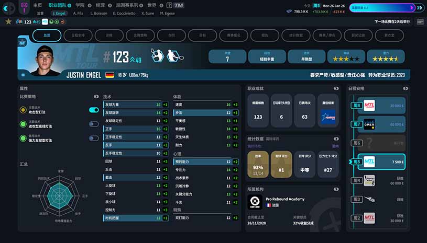Image resolution: width=427 pixels, height=243 pixels.
Task: Select the green radio button for 进攻型底线打法
Action: [x=23, y=124]
